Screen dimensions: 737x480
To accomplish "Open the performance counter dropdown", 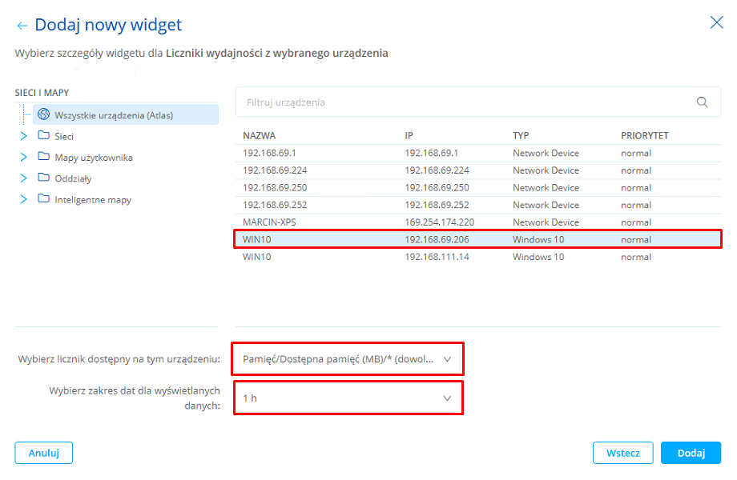I will [x=348, y=359].
